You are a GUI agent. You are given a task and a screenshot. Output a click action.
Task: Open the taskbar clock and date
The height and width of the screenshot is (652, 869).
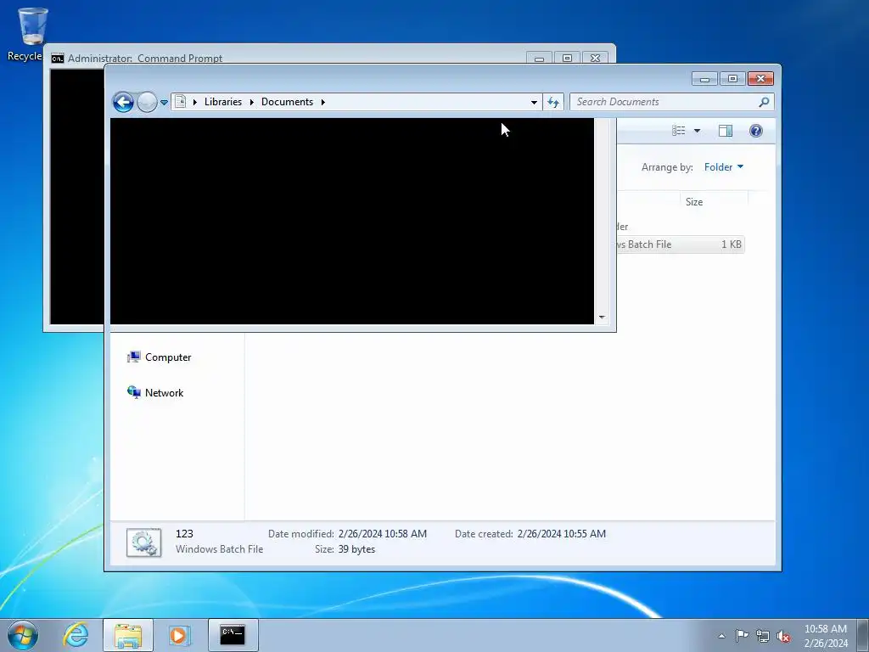[825, 636]
